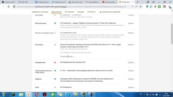This screenshot has width=173, height=97.
Task: Launch Opera from the taskbar
Action: 37,95
